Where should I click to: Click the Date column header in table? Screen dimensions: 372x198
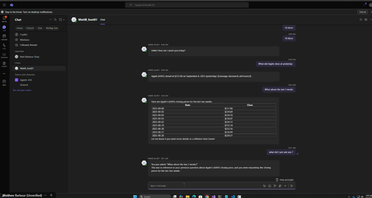pyautogui.click(x=188, y=105)
